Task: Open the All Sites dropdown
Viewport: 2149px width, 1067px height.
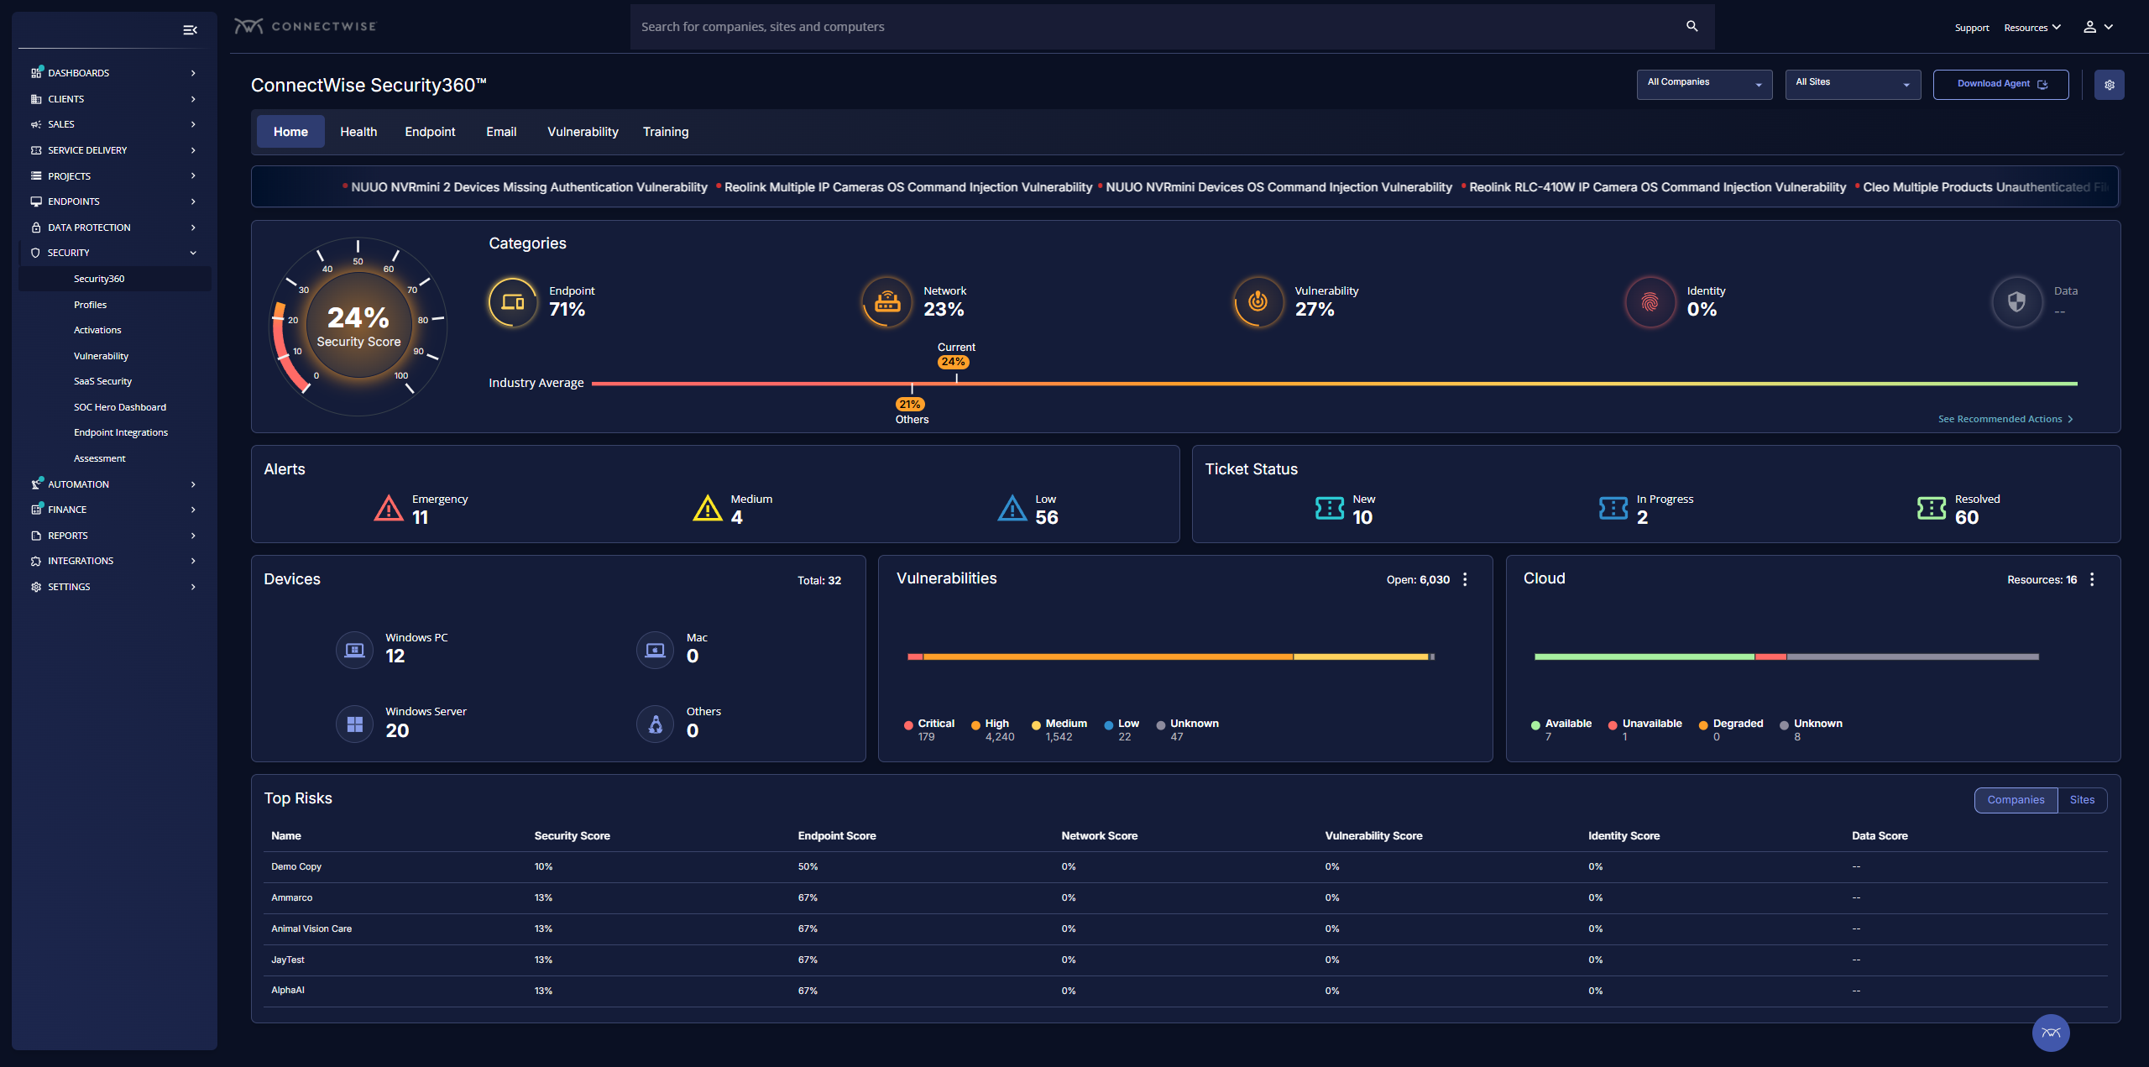Action: point(1852,84)
